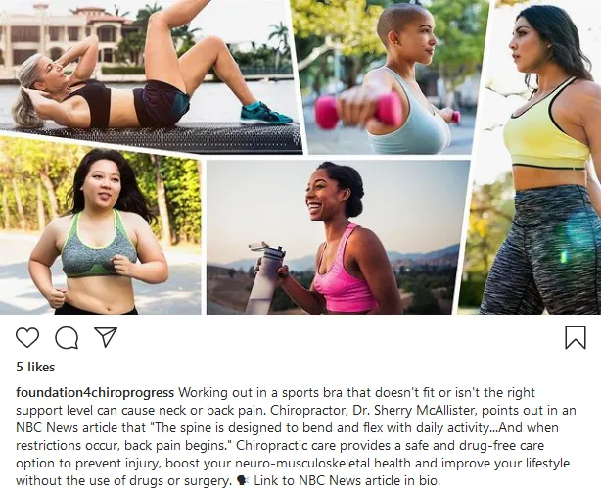Viewport: 601px width, 492px height.
Task: Open foundation4chiroprogress profile link
Action: [x=95, y=393]
